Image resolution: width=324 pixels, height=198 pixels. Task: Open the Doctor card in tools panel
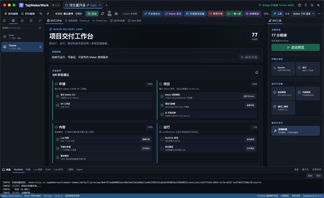(283, 69)
